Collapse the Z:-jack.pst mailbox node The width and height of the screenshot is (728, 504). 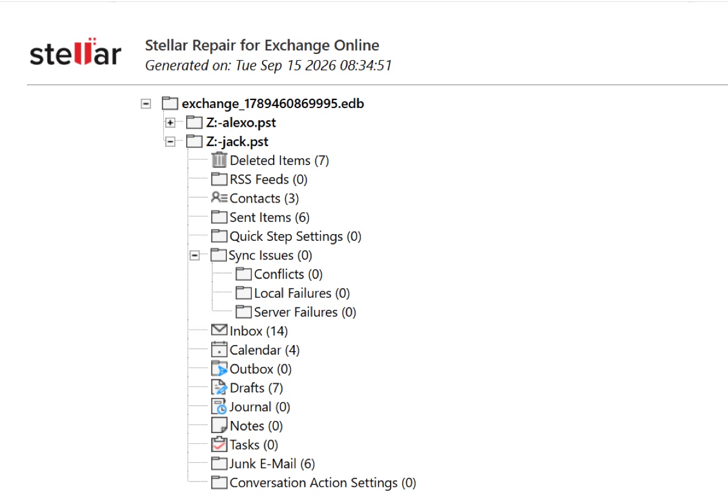(x=170, y=142)
